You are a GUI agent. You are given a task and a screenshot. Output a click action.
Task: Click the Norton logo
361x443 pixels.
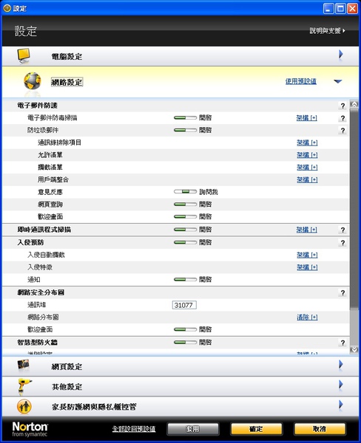(30, 429)
